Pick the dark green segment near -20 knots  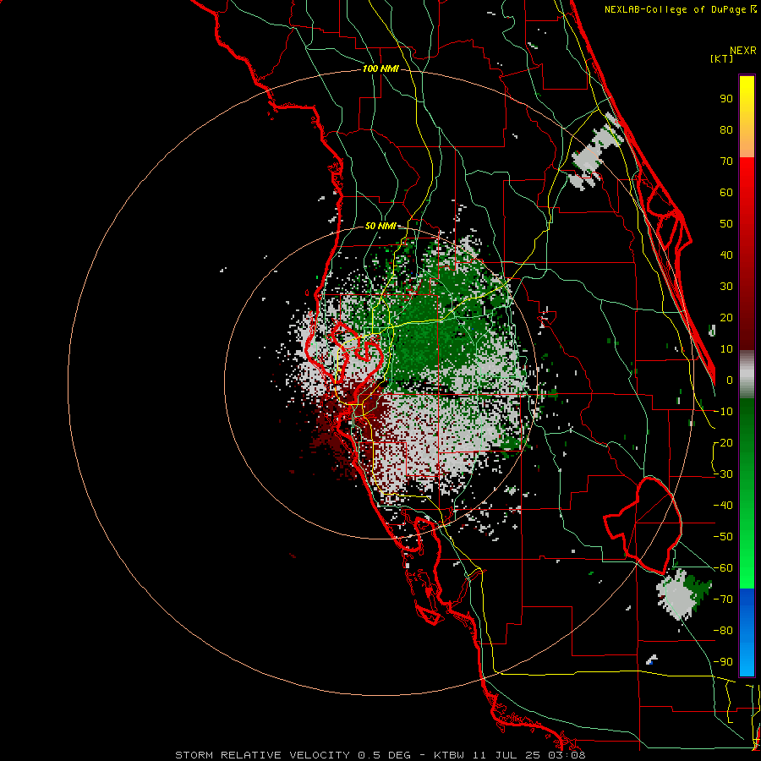(747, 439)
